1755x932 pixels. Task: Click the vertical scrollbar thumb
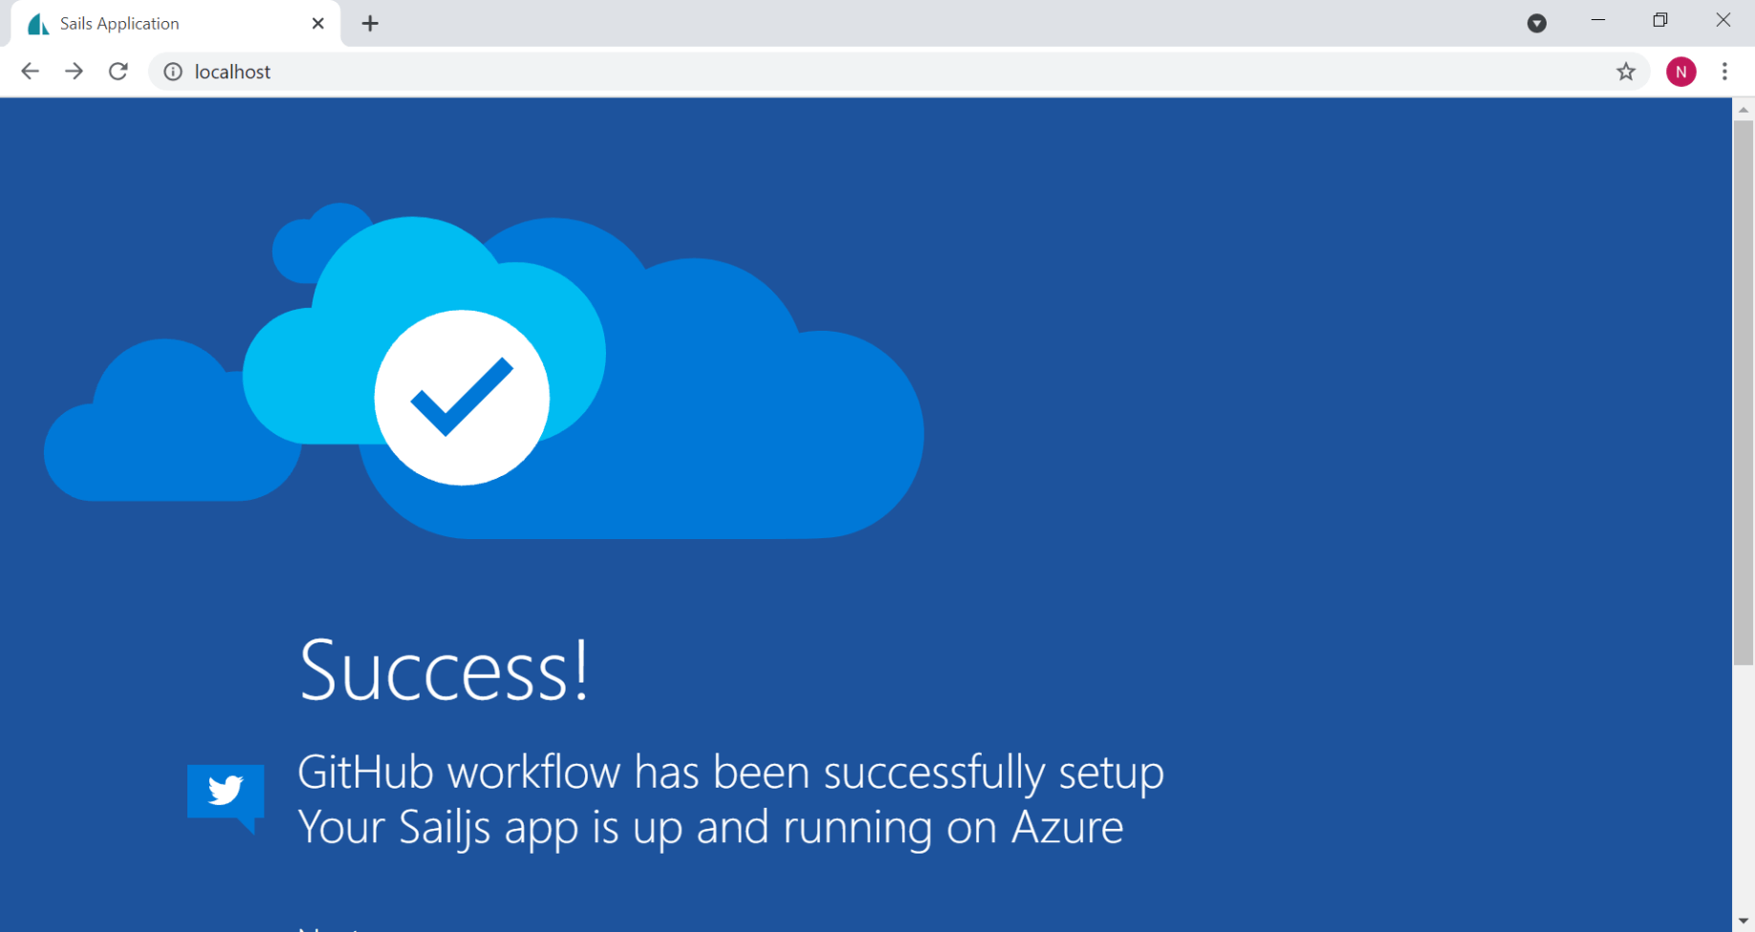[x=1744, y=392]
